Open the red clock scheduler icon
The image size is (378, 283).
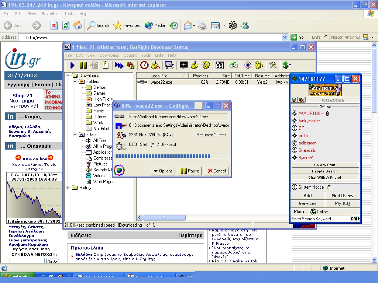[144, 65]
